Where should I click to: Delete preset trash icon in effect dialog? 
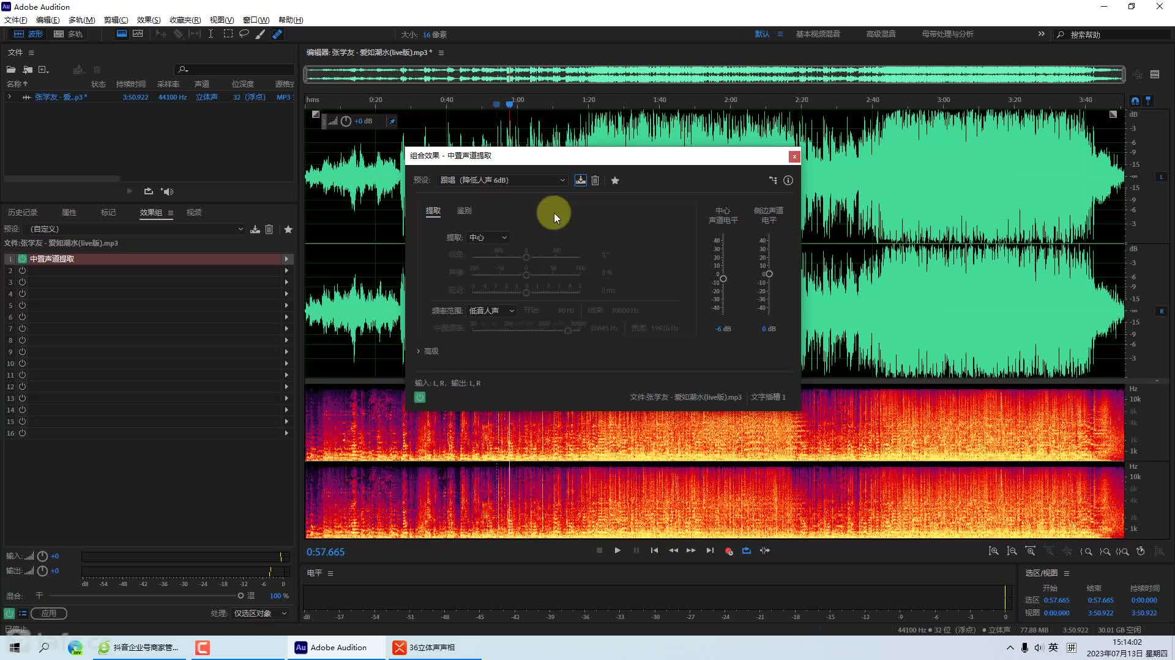pyautogui.click(x=595, y=180)
